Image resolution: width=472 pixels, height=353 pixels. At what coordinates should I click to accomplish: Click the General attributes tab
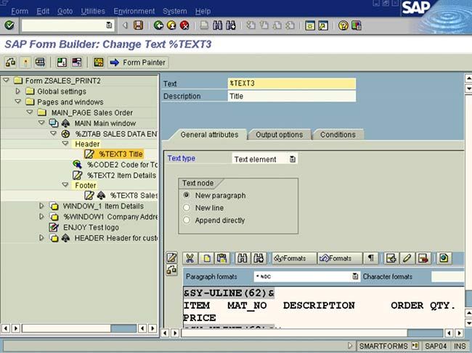[209, 135]
